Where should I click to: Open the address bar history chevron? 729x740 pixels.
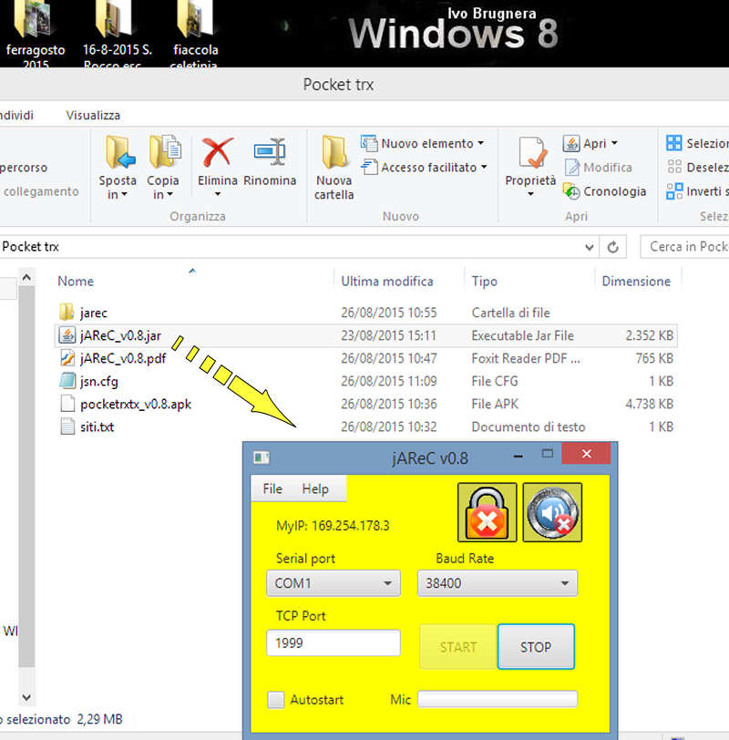589,247
